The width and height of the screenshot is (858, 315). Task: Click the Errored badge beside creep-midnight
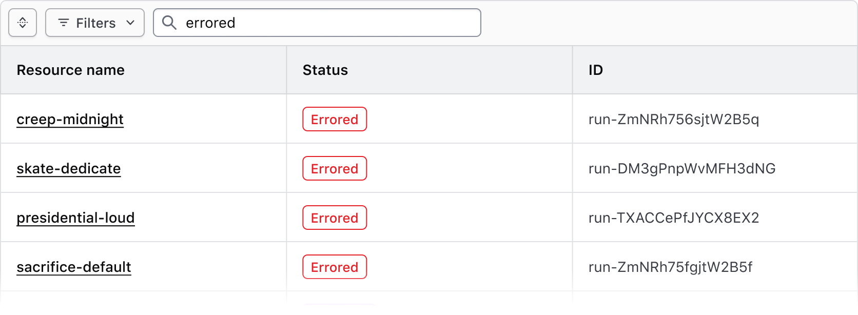(x=334, y=119)
